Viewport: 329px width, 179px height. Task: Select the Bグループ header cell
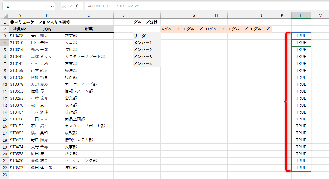click(x=194, y=29)
